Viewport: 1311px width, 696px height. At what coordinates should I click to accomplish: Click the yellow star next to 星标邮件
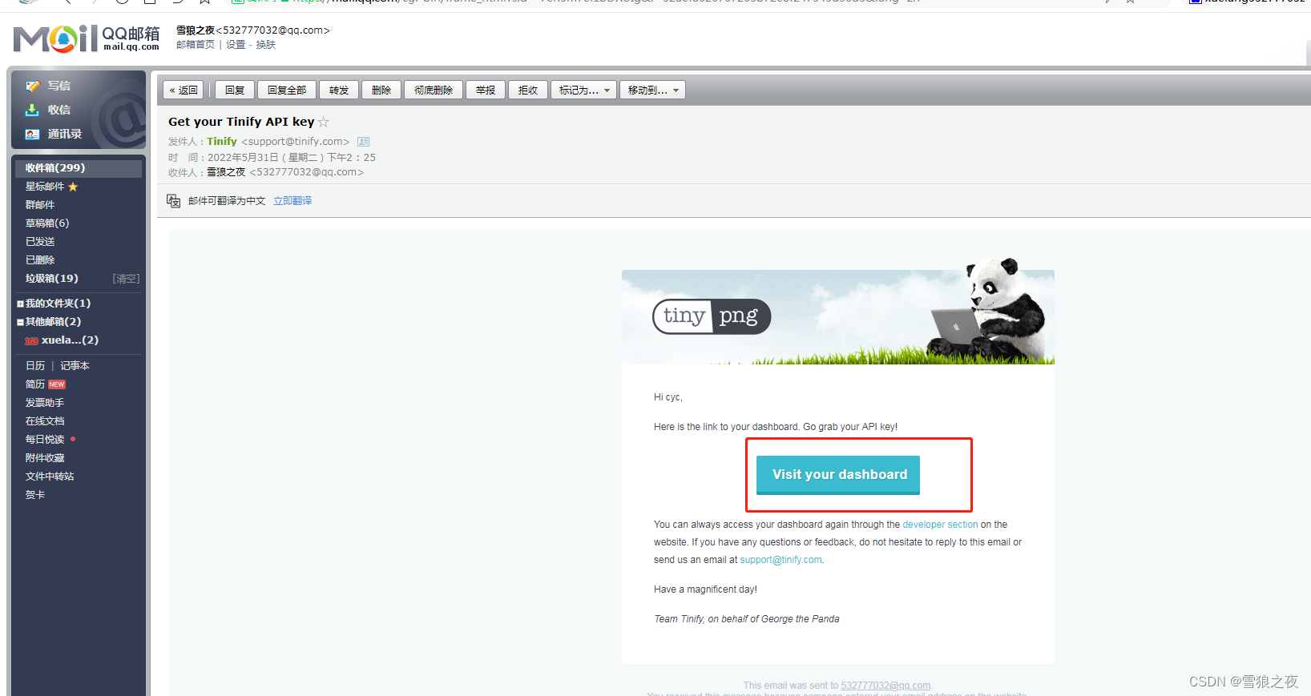[73, 187]
